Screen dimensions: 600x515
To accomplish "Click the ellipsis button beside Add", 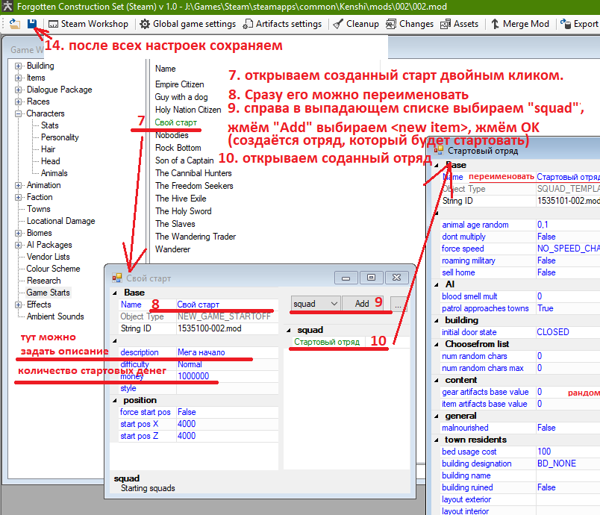I will click(x=398, y=304).
